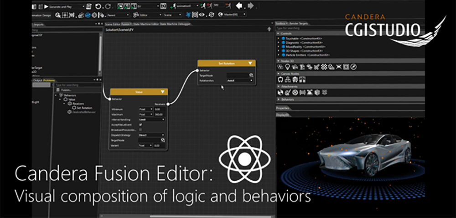Open the Problems tab
Image resolution: width=456 pixels, height=218 pixels.
tap(49, 80)
